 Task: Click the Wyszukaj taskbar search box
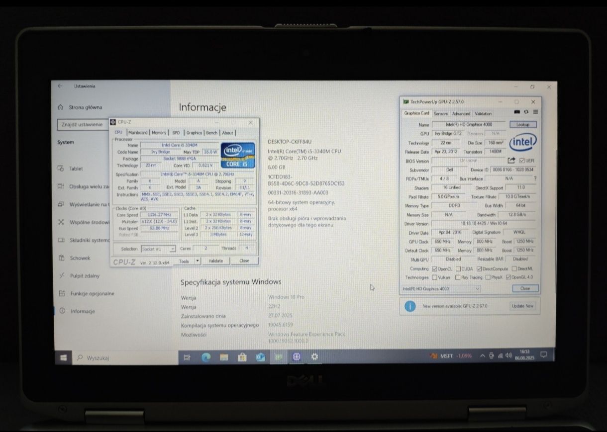[124, 357]
